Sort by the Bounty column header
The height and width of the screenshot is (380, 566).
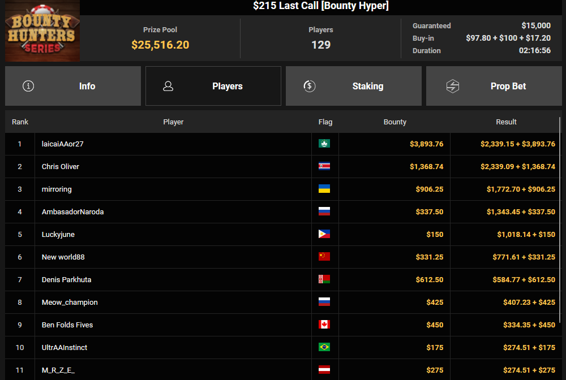tap(395, 122)
